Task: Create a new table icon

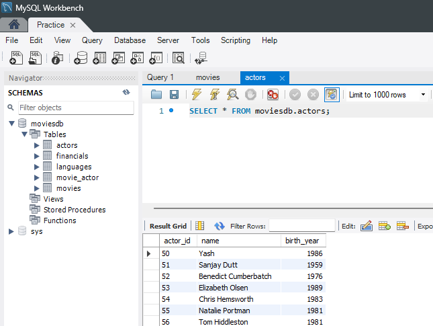Action: tap(99, 58)
